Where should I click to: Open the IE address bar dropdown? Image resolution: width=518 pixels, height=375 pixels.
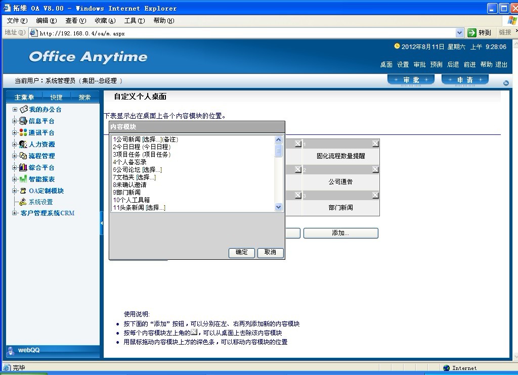coord(459,33)
